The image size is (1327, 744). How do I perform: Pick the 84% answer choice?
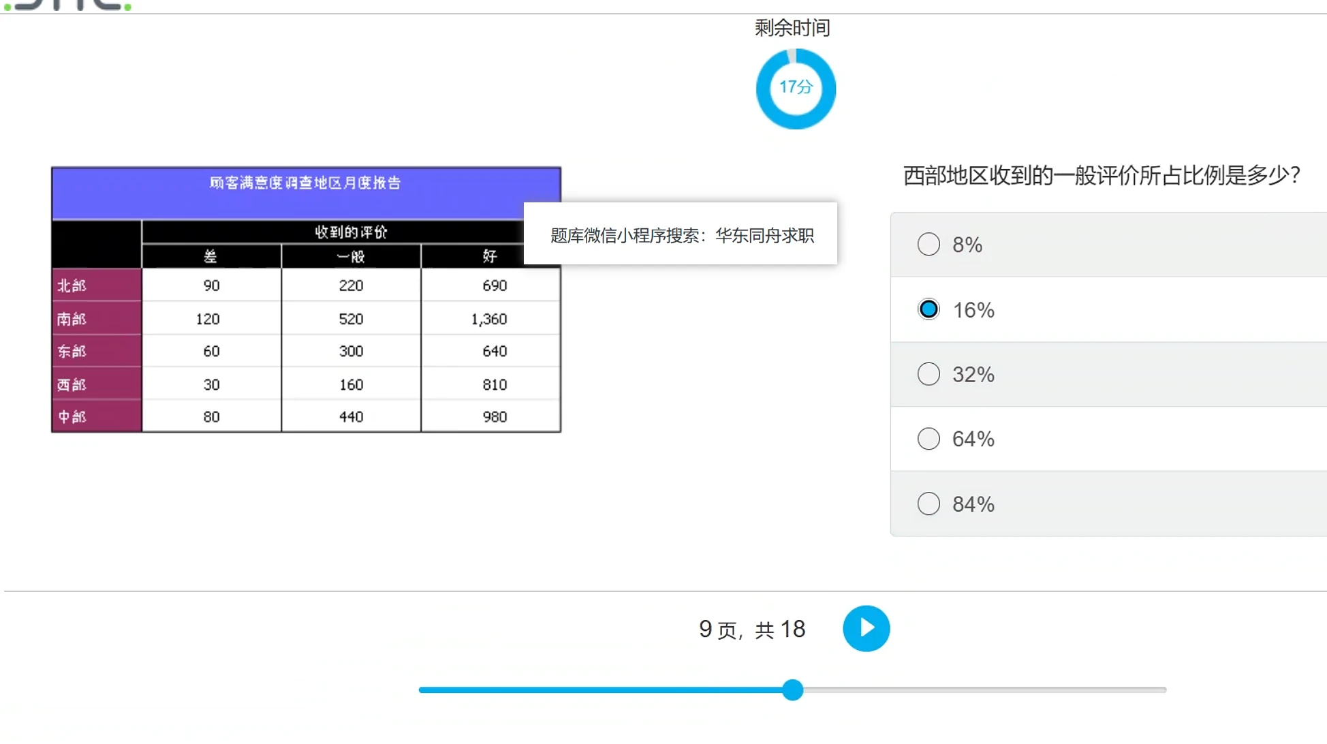pos(928,504)
